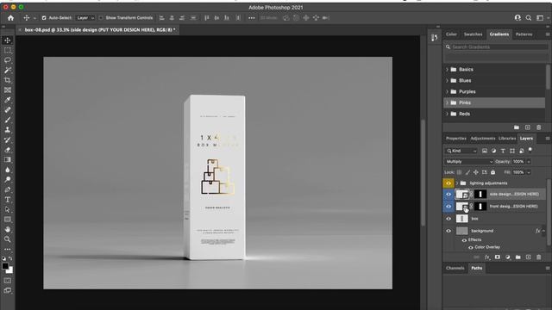Enable Show Transform Controls checkbox
Screen dimensions: 552x310
101,17
